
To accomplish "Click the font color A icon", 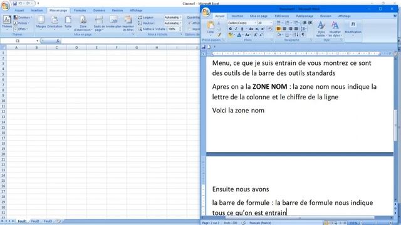I will tap(239, 35).
